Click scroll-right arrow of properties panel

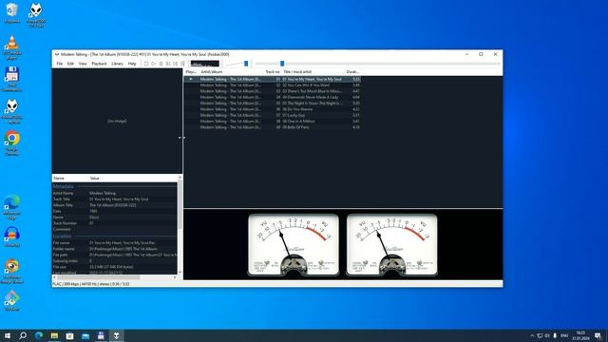tap(175, 277)
